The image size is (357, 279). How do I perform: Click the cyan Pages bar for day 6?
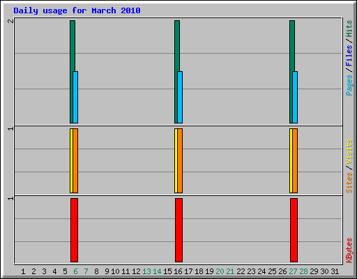(x=75, y=97)
